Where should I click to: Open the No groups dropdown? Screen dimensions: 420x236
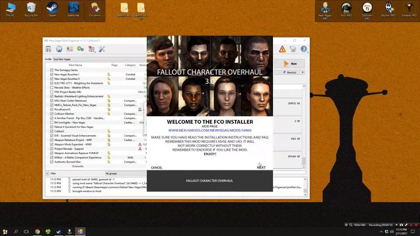[x=126, y=173]
